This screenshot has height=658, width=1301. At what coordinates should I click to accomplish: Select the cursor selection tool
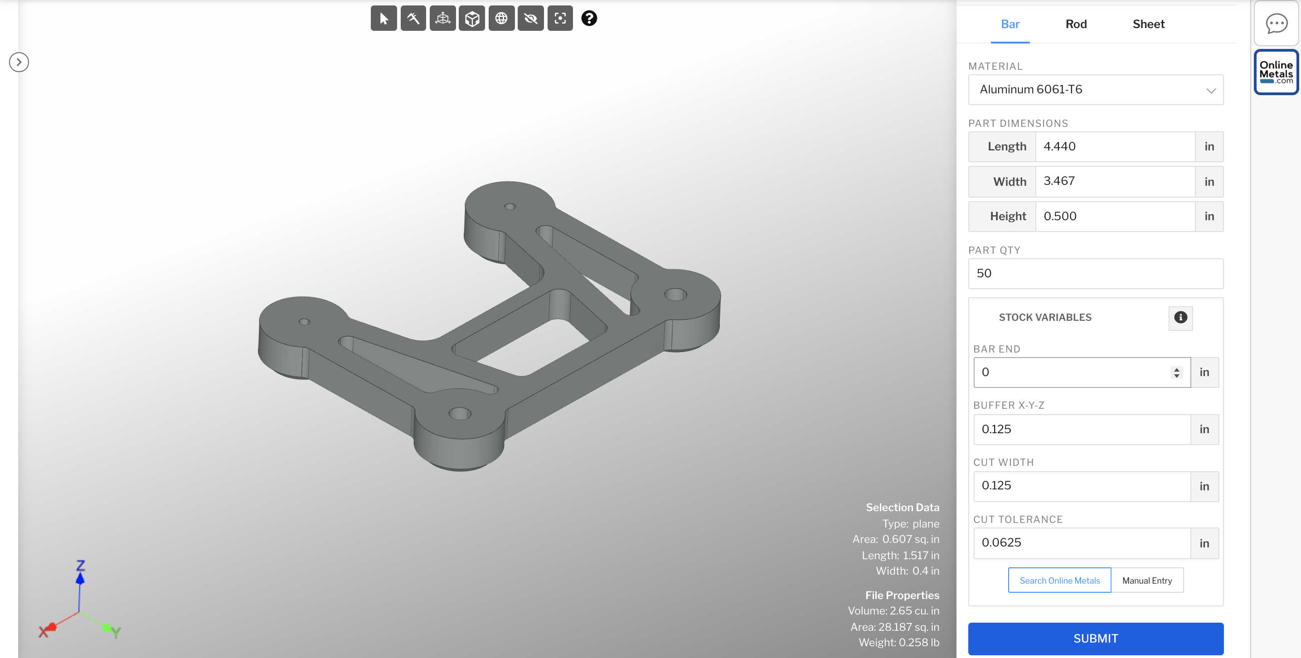pyautogui.click(x=384, y=18)
